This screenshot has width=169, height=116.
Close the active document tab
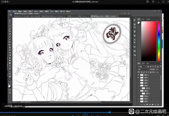[x=117, y=16]
